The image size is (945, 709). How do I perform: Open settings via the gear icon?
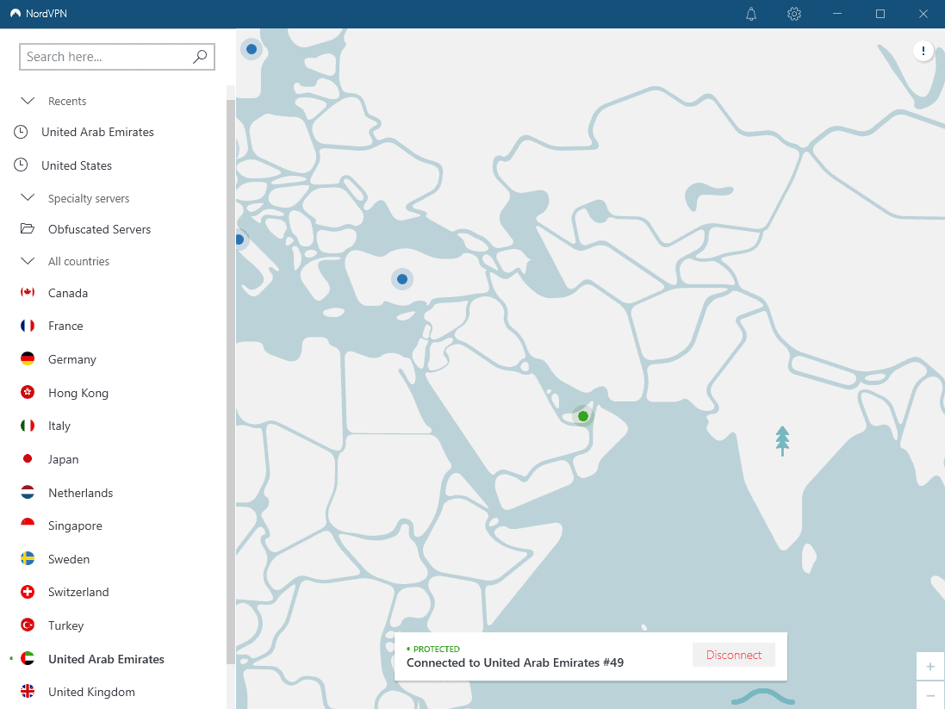coord(794,14)
